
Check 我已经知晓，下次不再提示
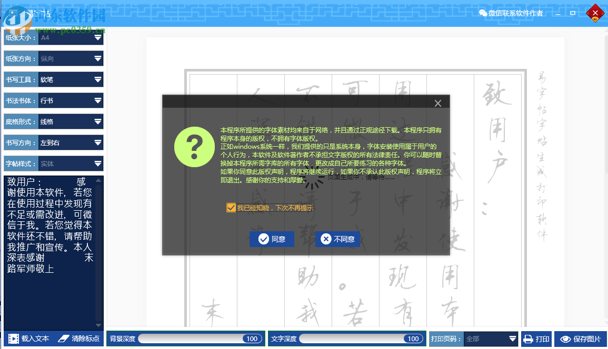pyautogui.click(x=231, y=207)
